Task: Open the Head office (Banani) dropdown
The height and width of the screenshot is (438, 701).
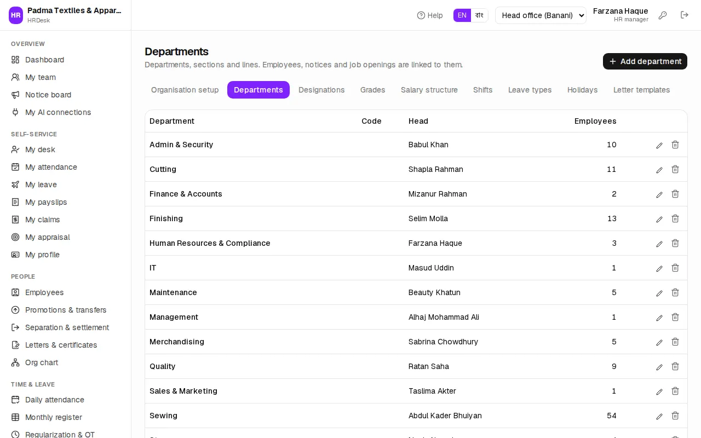Action: click(x=541, y=15)
